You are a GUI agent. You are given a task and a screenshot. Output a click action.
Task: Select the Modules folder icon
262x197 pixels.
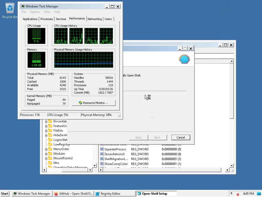pos(50,153)
